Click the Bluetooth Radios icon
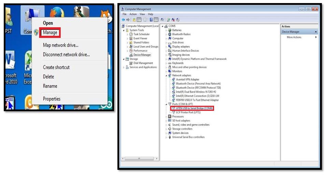The height and width of the screenshot is (177, 327). [x=170, y=34]
